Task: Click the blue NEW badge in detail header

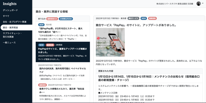Action: [x=144, y=18]
